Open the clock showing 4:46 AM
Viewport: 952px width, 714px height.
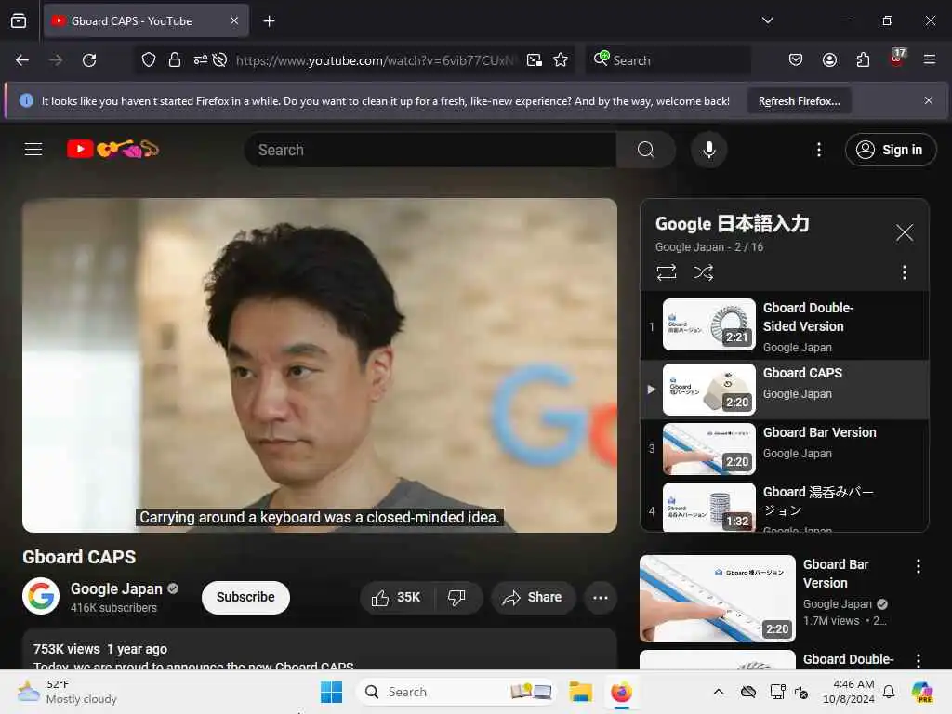pos(848,692)
